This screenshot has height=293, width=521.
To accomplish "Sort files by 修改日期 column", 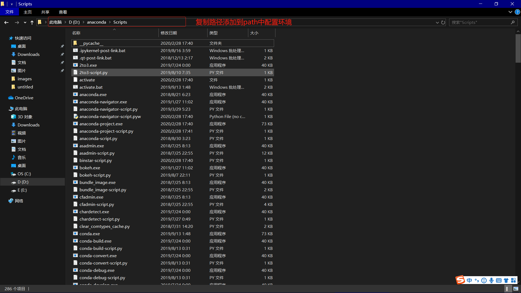I will (183, 33).
